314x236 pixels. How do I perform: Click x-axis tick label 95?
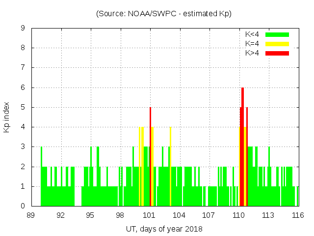pyautogui.click(x=90, y=215)
